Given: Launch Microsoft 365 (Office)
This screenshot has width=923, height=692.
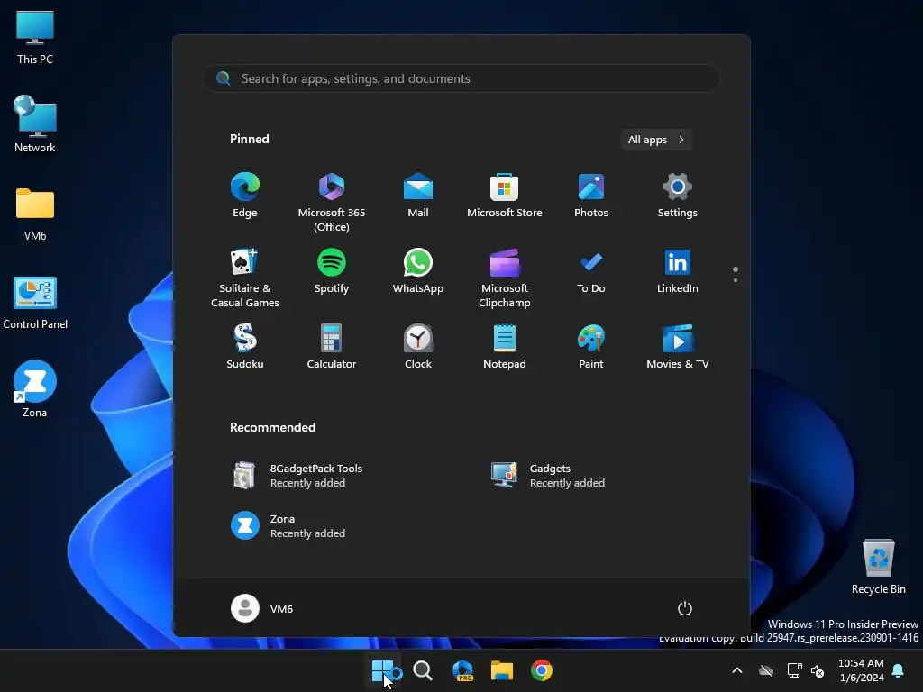Looking at the screenshot, I should pos(332,203).
